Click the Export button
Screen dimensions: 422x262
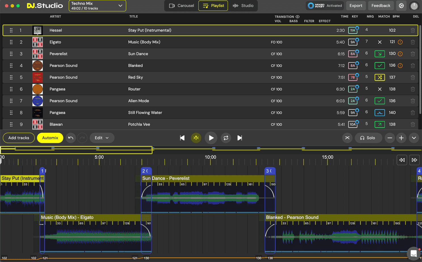tap(356, 5)
